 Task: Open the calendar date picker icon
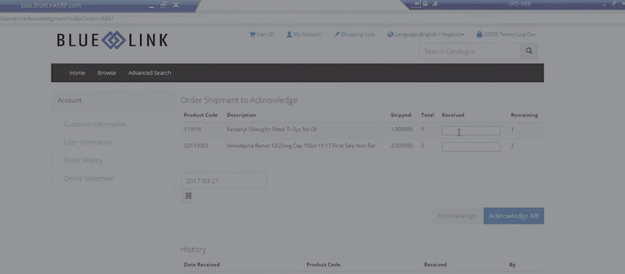(188, 196)
